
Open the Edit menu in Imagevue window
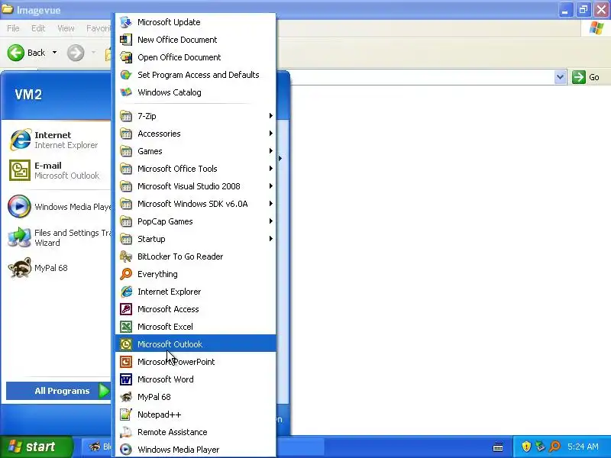38,28
